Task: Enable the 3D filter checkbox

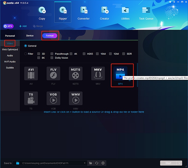Action: [x=39, y=54]
